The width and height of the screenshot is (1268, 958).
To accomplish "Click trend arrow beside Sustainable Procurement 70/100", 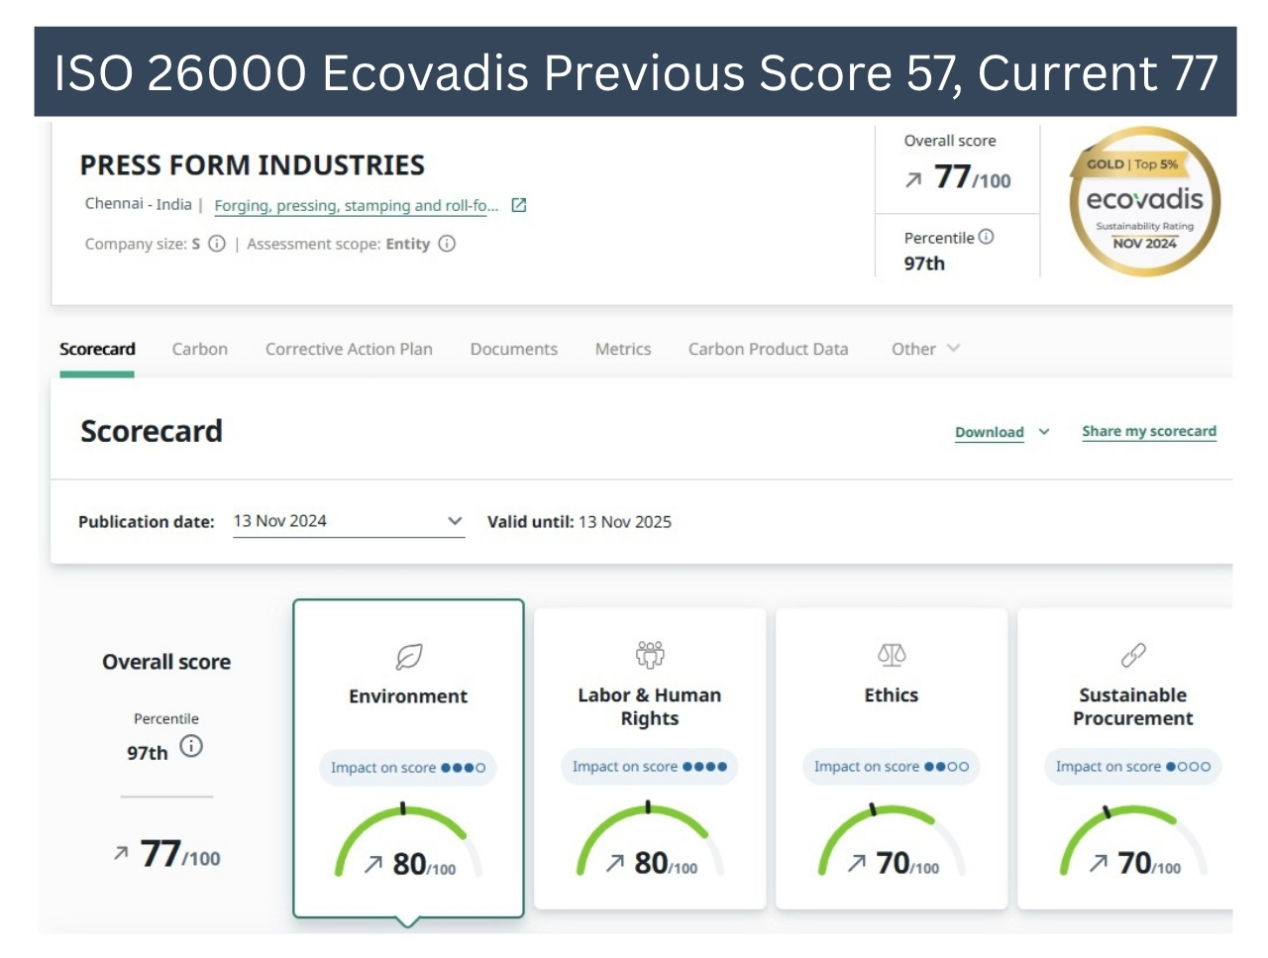I will tap(1098, 864).
